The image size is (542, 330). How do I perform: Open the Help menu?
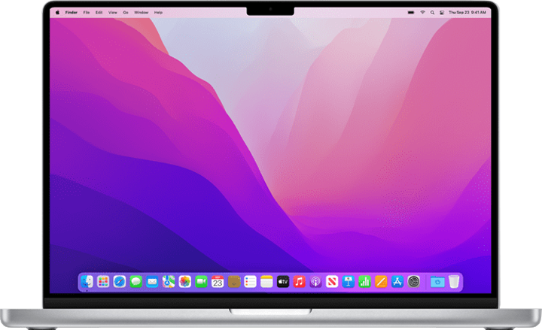tap(158, 13)
